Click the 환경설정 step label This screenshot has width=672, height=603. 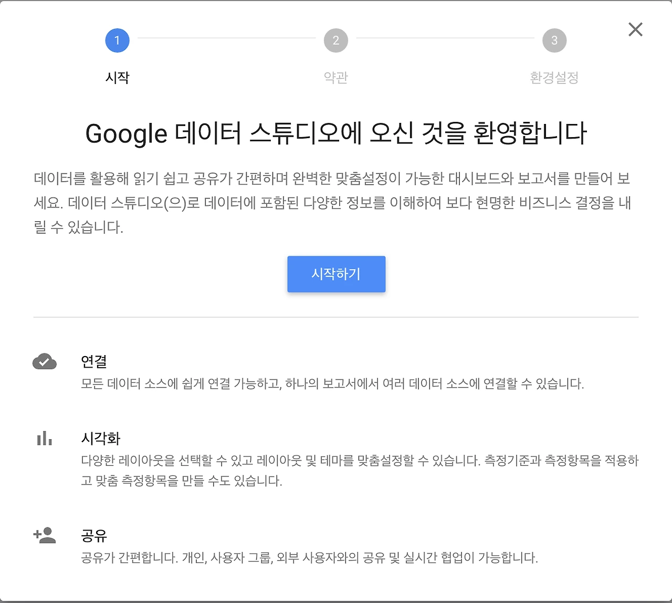(x=554, y=78)
